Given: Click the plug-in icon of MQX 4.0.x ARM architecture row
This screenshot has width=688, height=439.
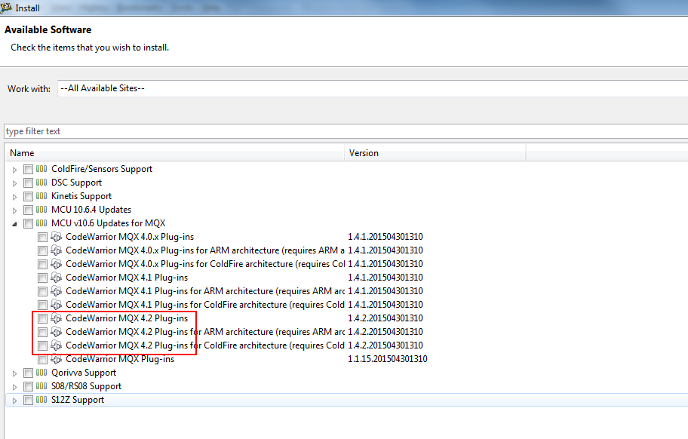Looking at the screenshot, I should point(56,250).
